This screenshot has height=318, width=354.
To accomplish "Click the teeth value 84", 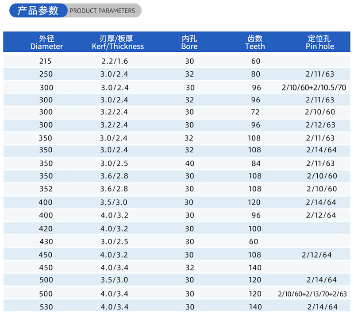I will (x=255, y=163).
